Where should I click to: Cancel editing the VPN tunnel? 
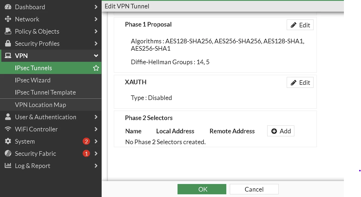[254, 189]
